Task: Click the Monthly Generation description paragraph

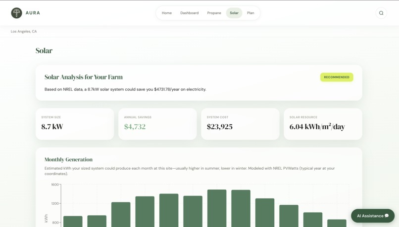Action: click(x=190, y=171)
